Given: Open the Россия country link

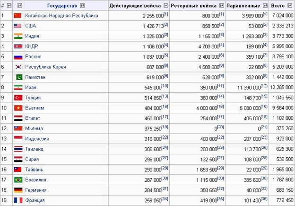Looking at the screenshot, I should point(33,57).
